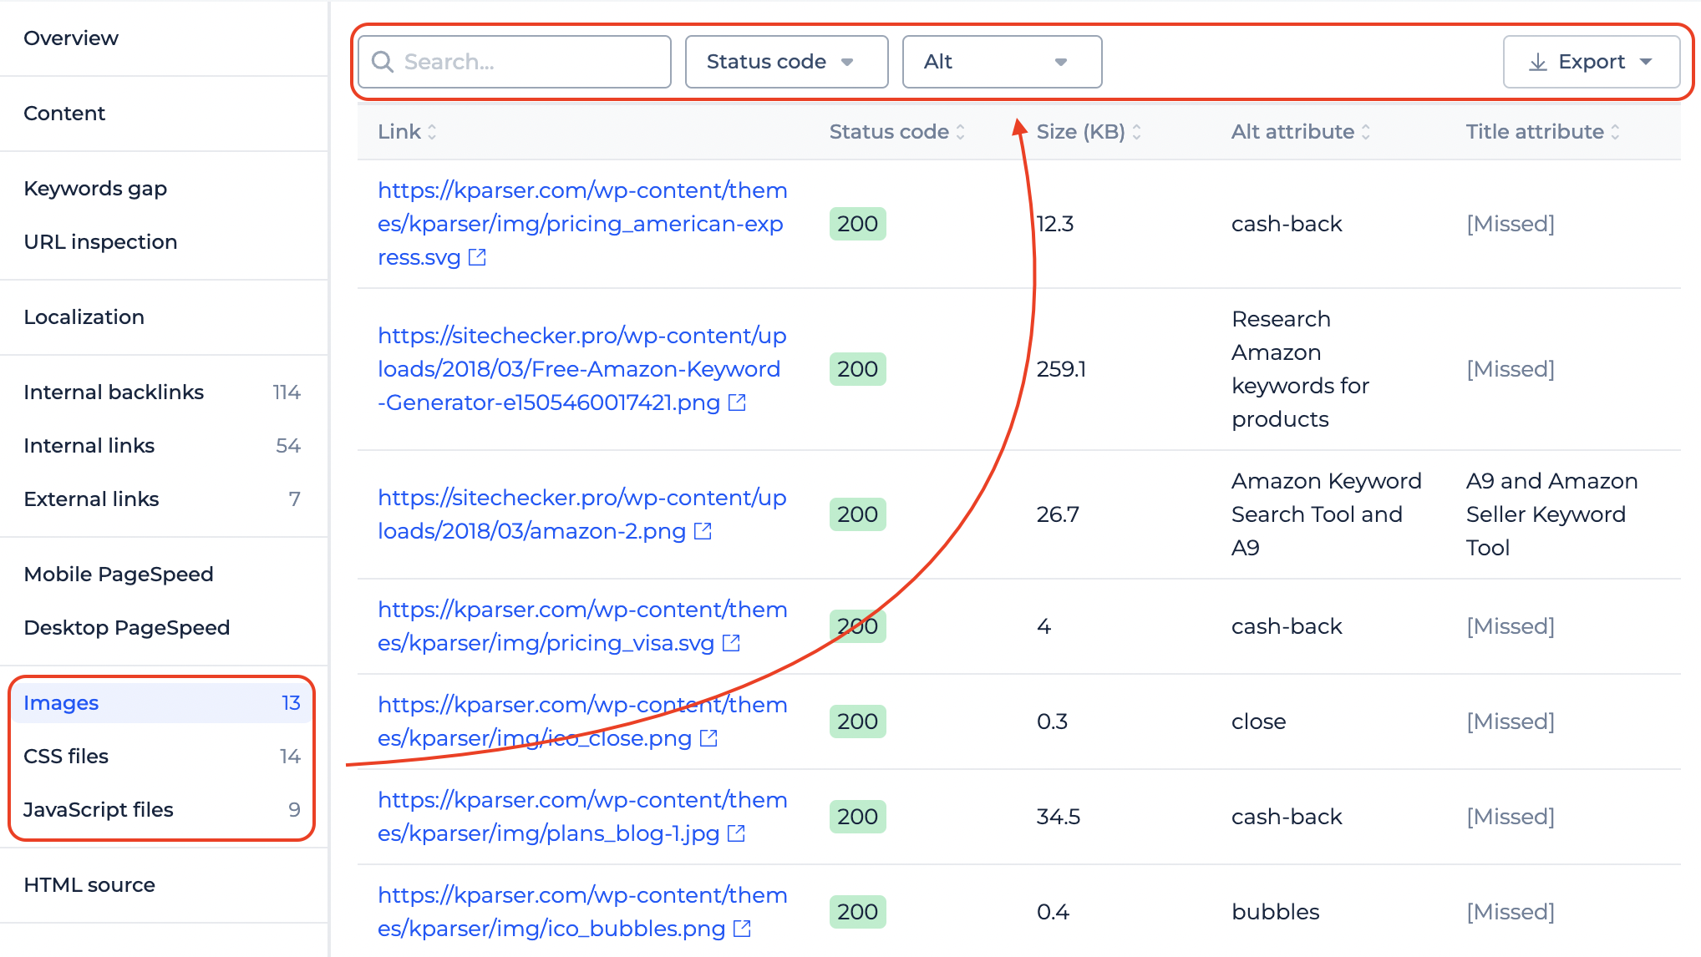Click alt 'Amazon Keyword Search Tool and A9'

point(1327,514)
